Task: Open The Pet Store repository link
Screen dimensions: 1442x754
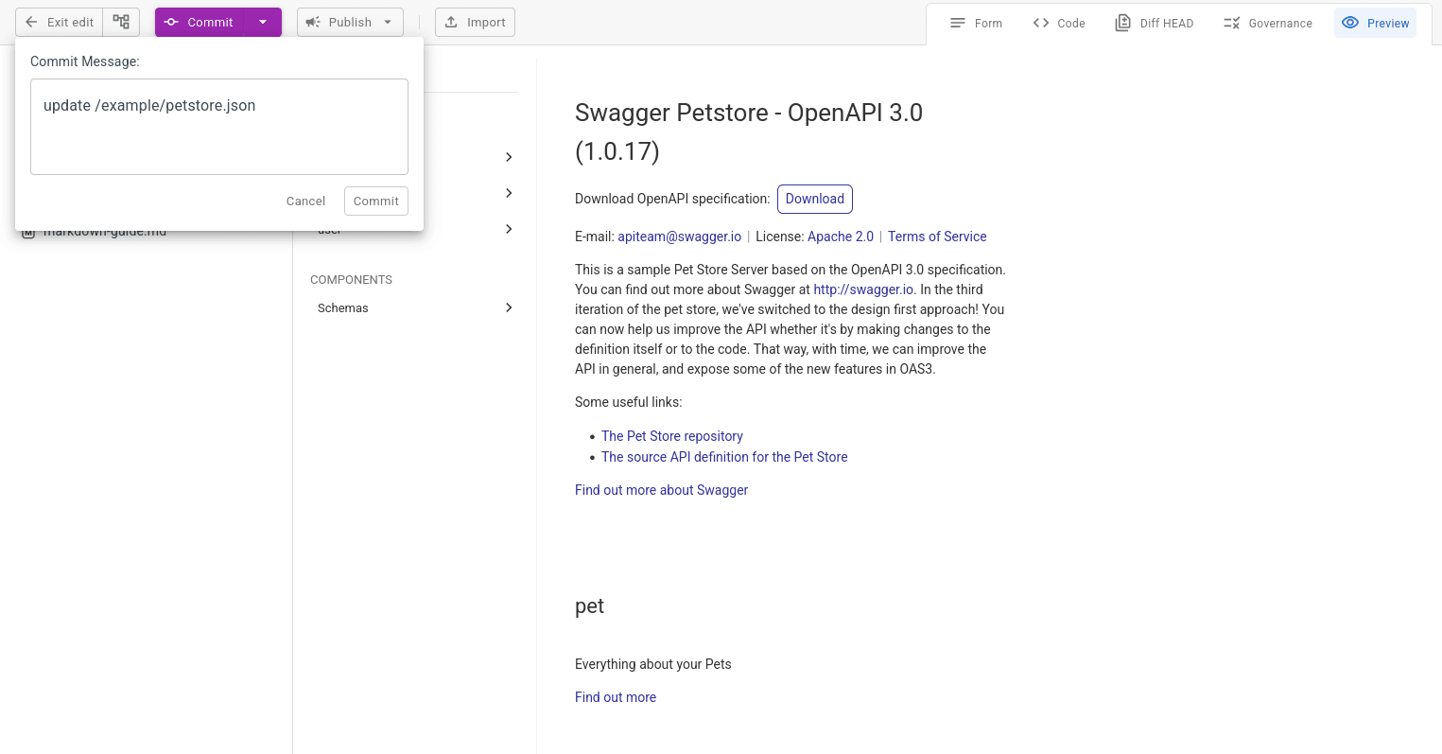Action: [672, 436]
